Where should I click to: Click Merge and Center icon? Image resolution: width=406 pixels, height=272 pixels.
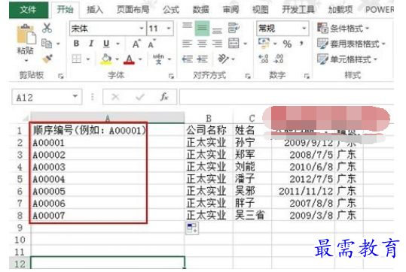pyautogui.click(x=234, y=44)
